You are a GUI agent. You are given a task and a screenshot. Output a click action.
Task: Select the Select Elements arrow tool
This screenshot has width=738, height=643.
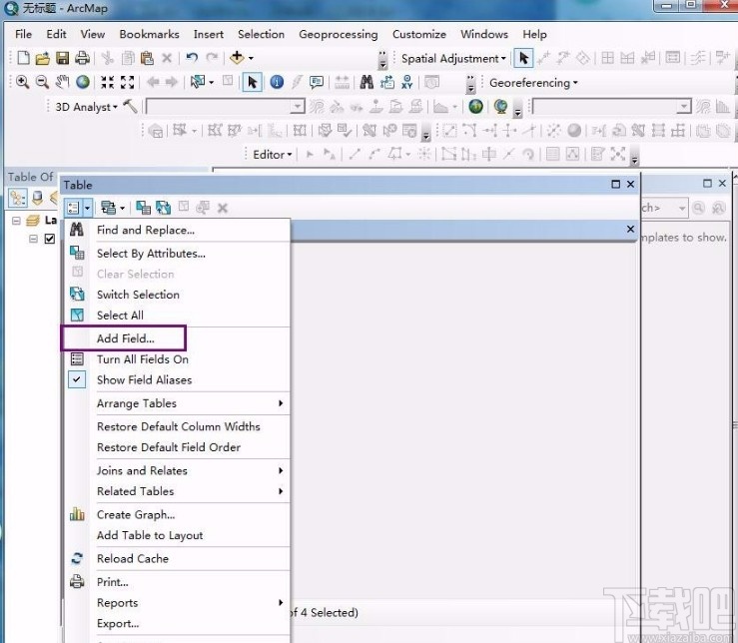coord(253,83)
